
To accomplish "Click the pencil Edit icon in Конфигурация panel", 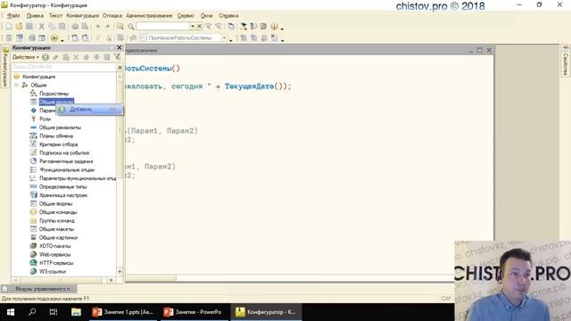I will tap(55, 57).
